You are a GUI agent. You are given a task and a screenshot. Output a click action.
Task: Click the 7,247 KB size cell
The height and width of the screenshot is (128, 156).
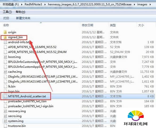(x=148, y=62)
